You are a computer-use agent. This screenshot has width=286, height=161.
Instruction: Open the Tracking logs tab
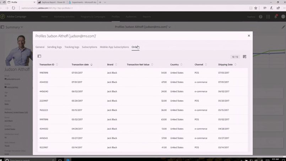point(72,47)
